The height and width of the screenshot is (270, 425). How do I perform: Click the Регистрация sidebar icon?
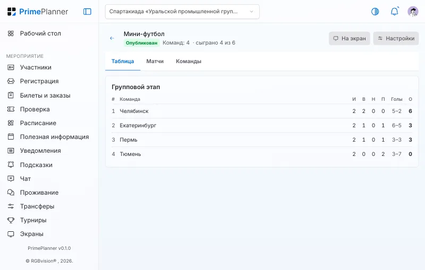pos(11,81)
